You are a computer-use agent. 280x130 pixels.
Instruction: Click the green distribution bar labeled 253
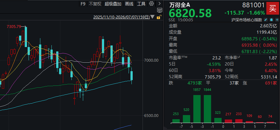pos(176,121)
